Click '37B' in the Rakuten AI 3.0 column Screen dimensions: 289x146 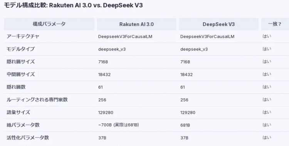click(x=102, y=138)
